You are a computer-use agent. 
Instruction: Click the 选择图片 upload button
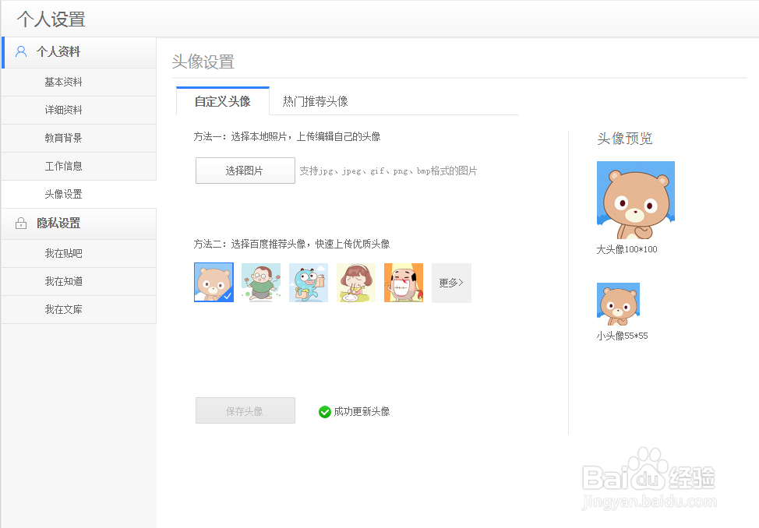click(x=245, y=171)
